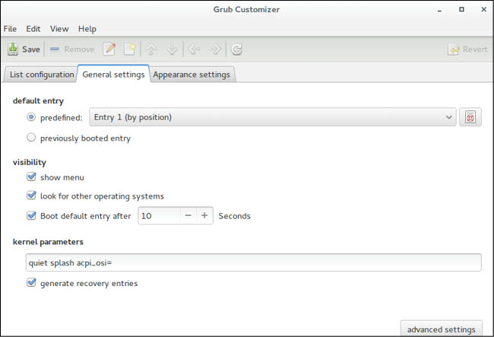This screenshot has width=494, height=337.
Task: Switch to List configuration tab
Action: pyautogui.click(x=41, y=75)
